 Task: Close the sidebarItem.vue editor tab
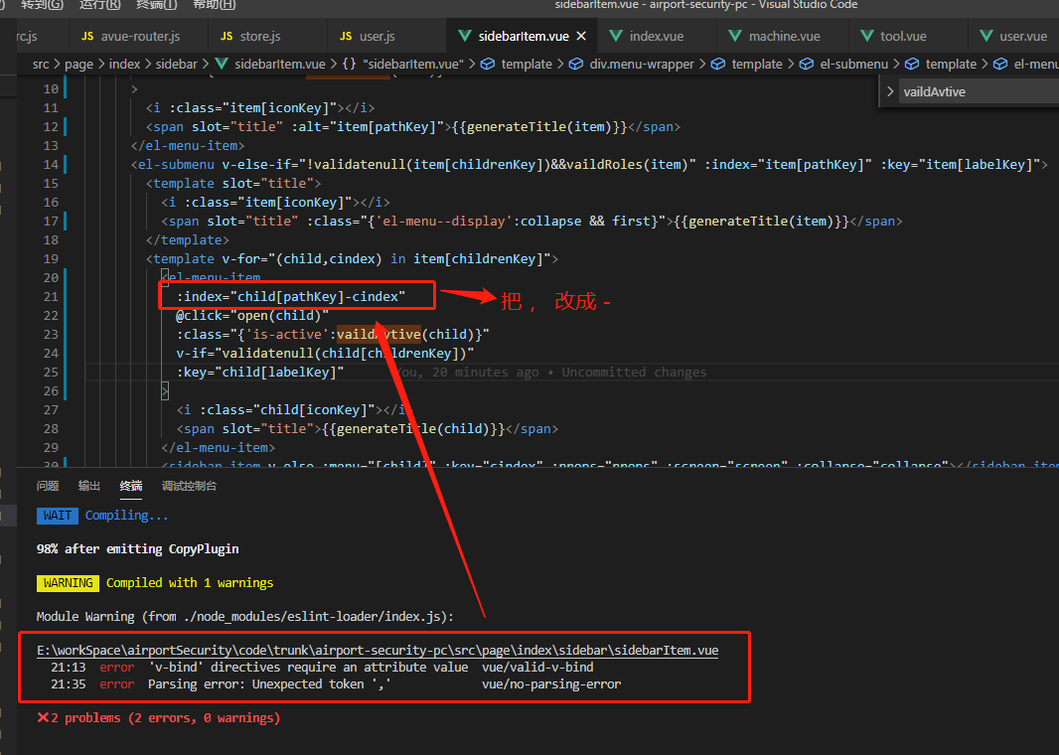tap(581, 36)
